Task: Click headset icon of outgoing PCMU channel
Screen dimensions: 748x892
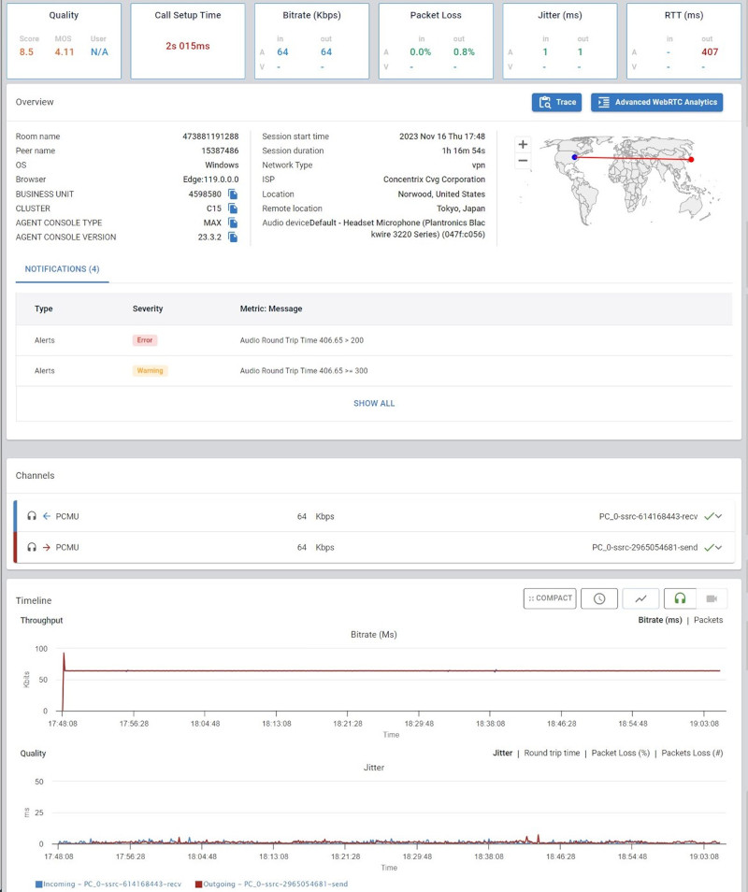Action: (x=32, y=547)
